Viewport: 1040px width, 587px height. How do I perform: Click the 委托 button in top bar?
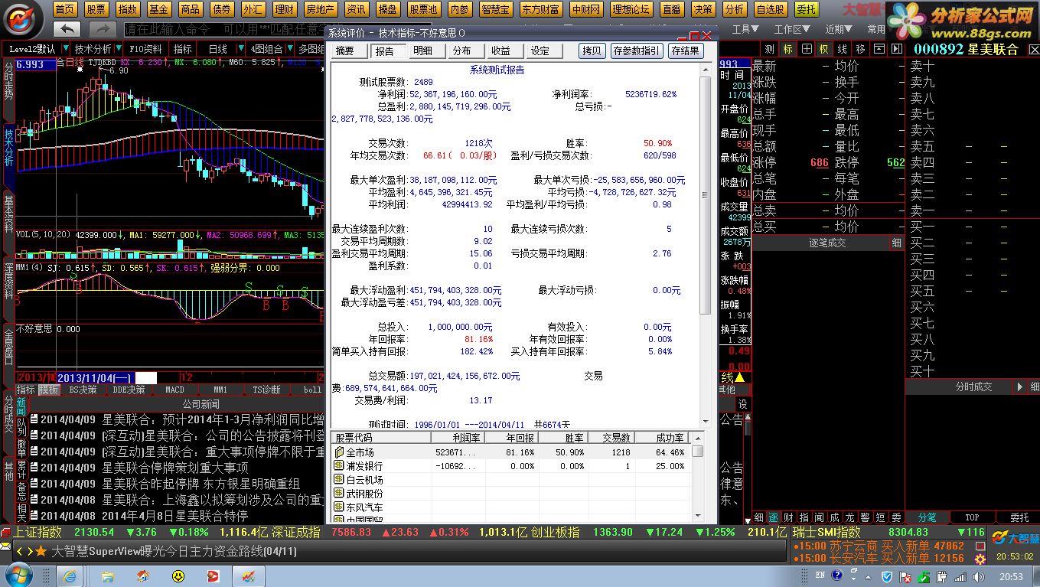(805, 9)
